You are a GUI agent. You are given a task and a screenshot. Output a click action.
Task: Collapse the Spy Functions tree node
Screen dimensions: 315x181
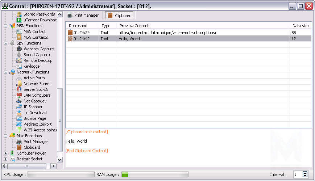[6, 43]
